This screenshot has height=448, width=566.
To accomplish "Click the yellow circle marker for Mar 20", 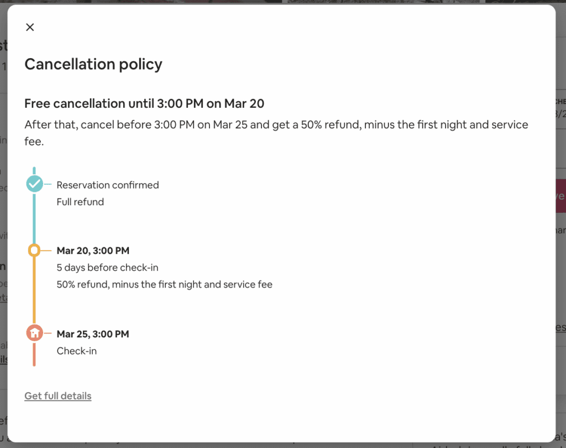I will click(x=34, y=250).
